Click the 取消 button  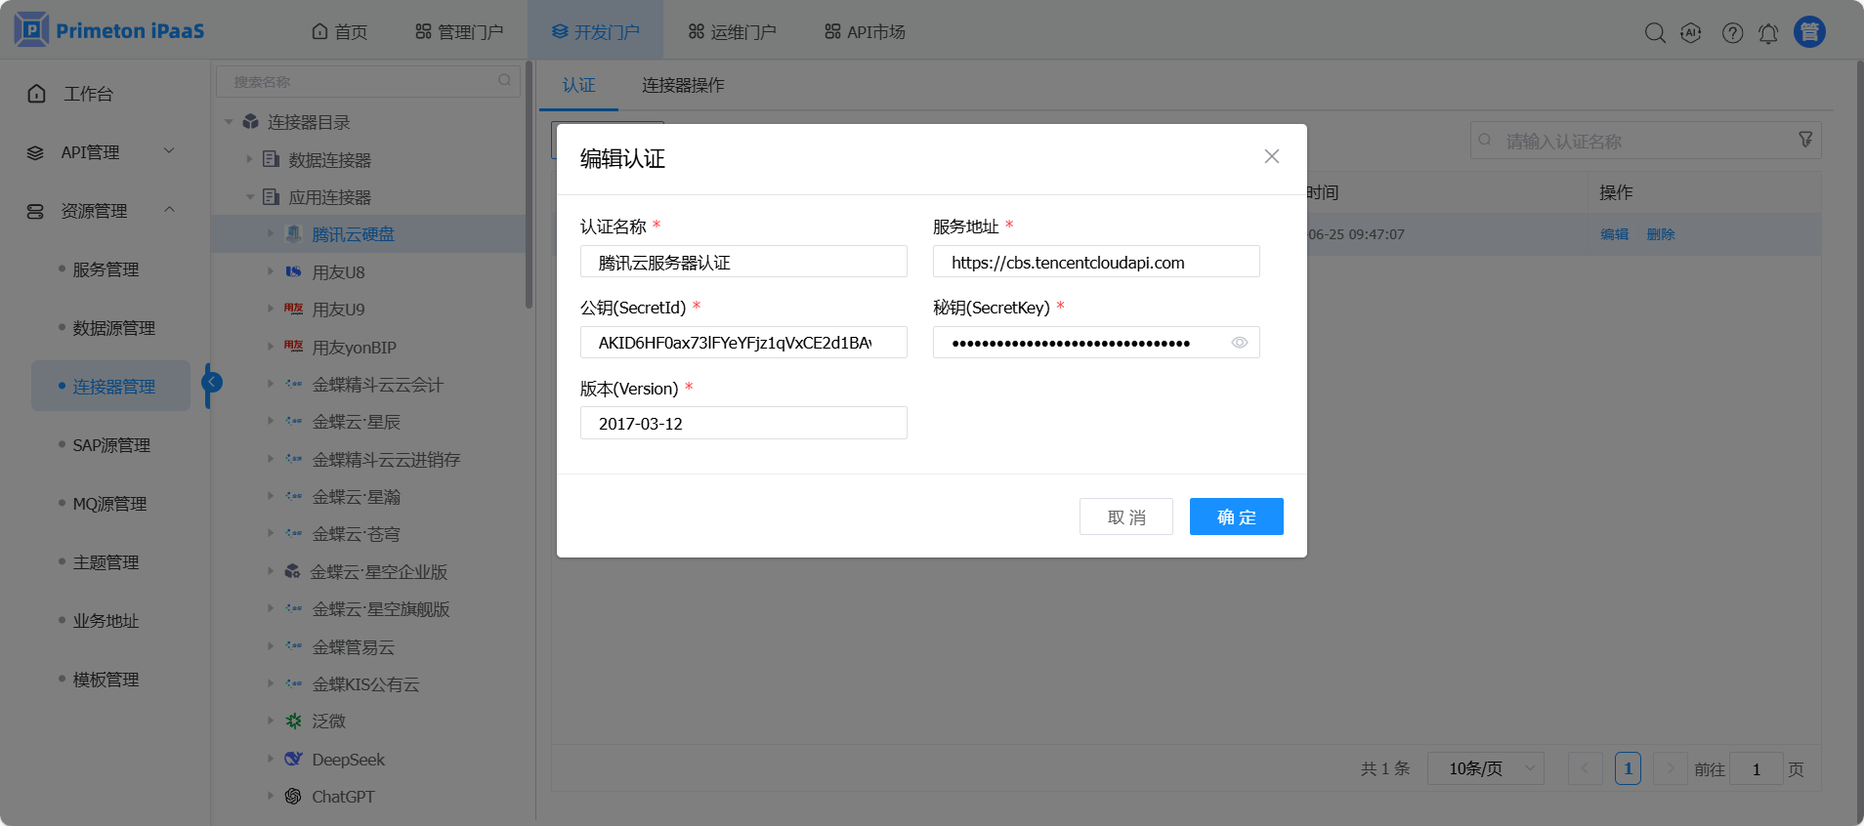[1125, 517]
